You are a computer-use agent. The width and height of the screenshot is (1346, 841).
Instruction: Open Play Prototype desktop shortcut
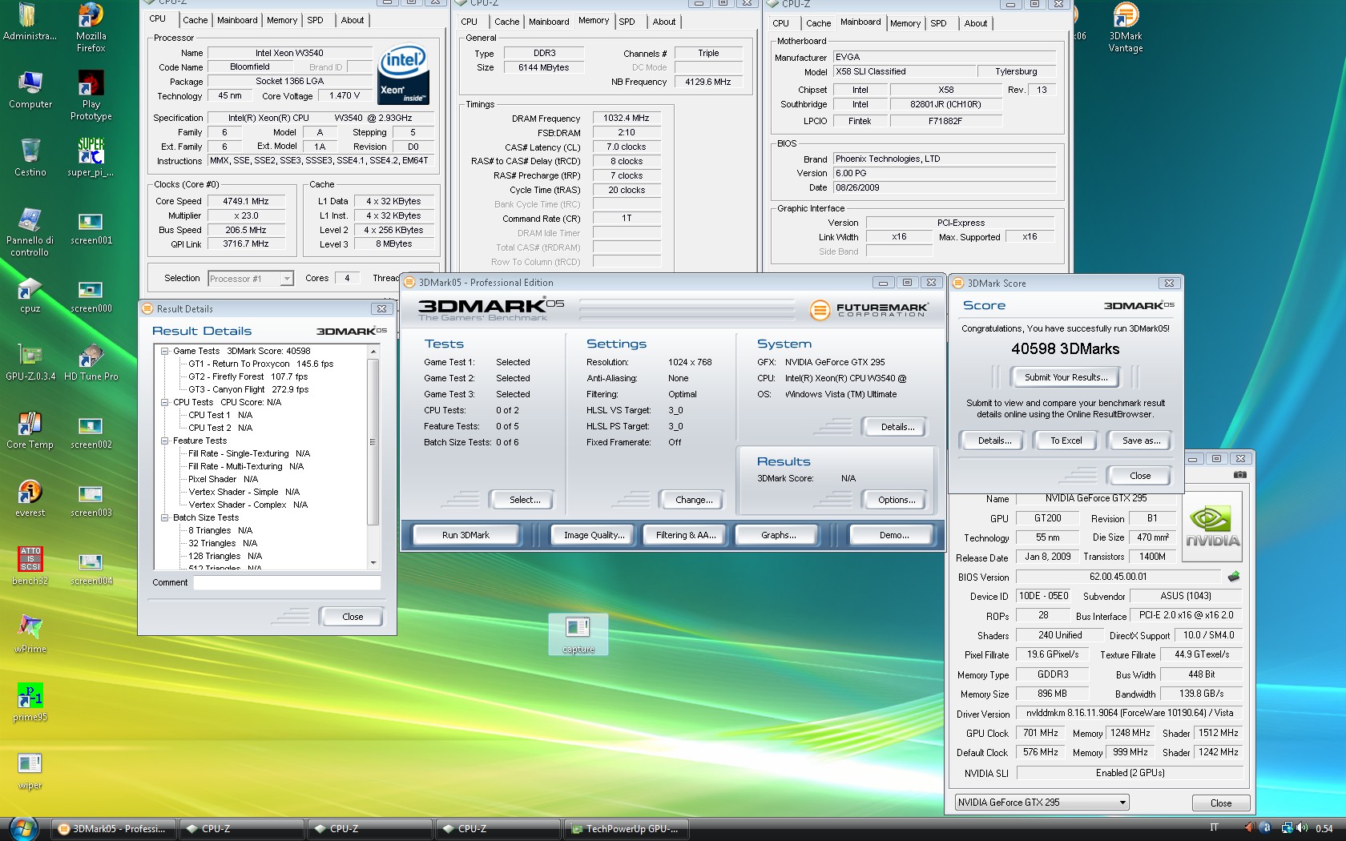91,95
